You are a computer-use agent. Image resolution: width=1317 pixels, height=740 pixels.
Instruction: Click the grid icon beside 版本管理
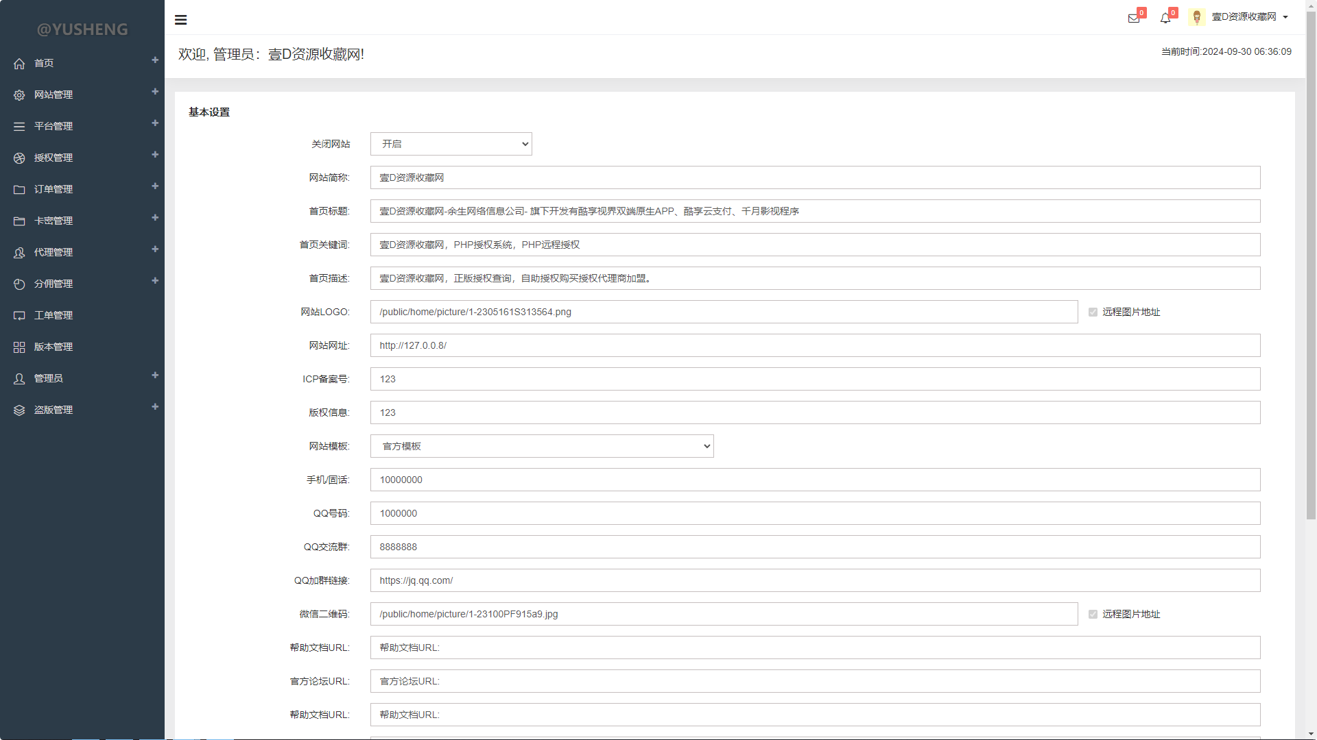tap(19, 347)
